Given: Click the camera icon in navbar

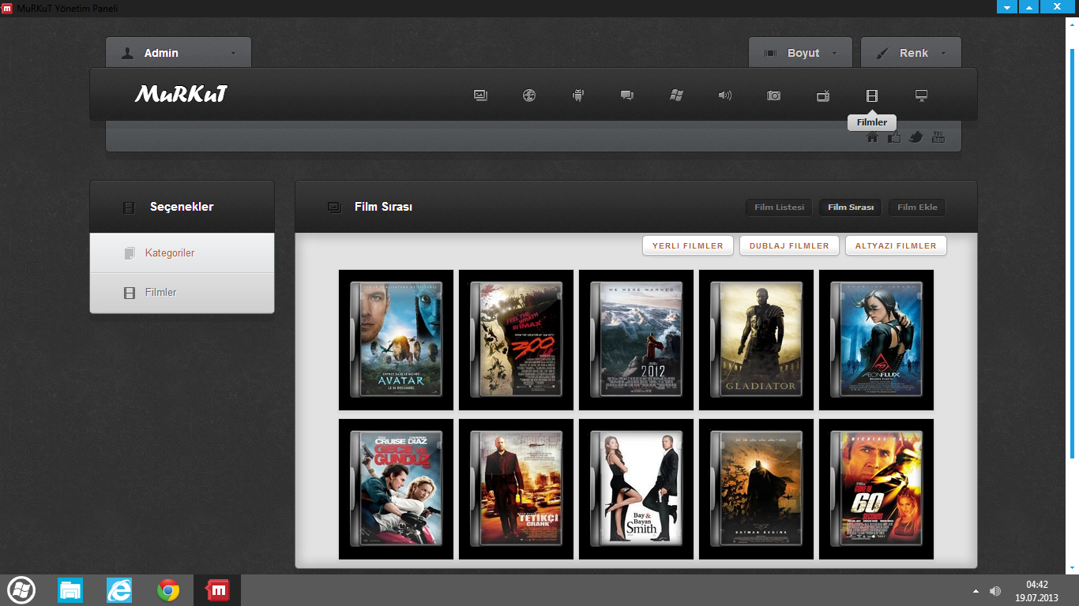Looking at the screenshot, I should tap(773, 95).
